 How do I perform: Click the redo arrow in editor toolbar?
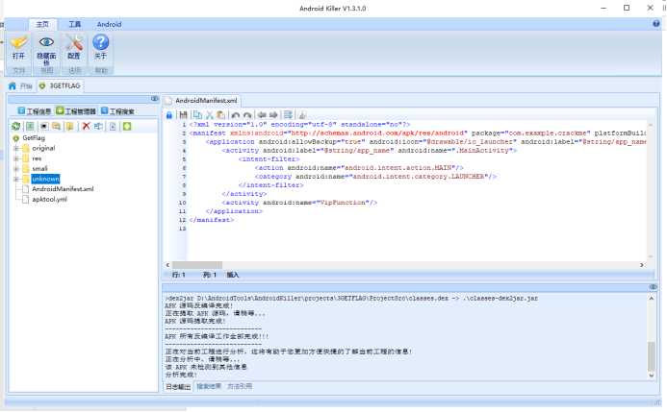[247, 115]
